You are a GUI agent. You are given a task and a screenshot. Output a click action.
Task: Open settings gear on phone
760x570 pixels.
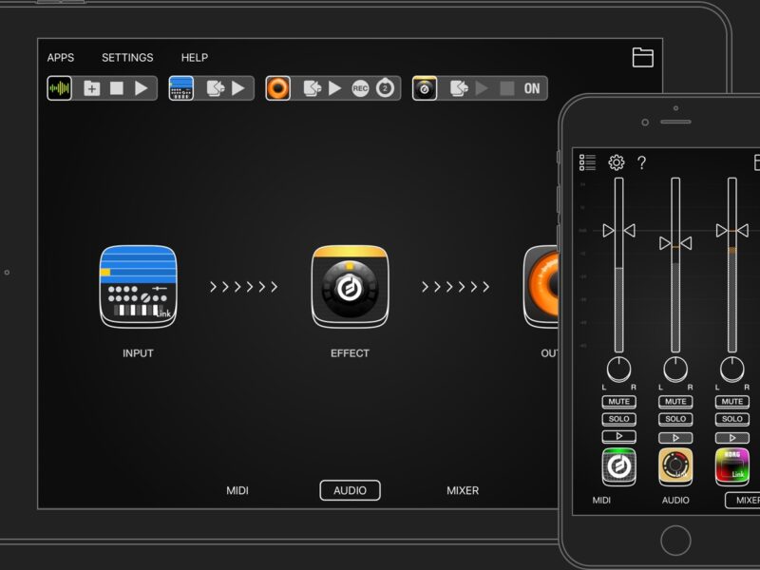617,162
